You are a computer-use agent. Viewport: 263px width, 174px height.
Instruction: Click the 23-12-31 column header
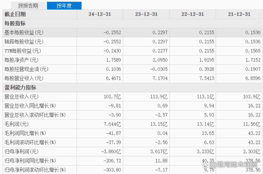tap(146, 14)
